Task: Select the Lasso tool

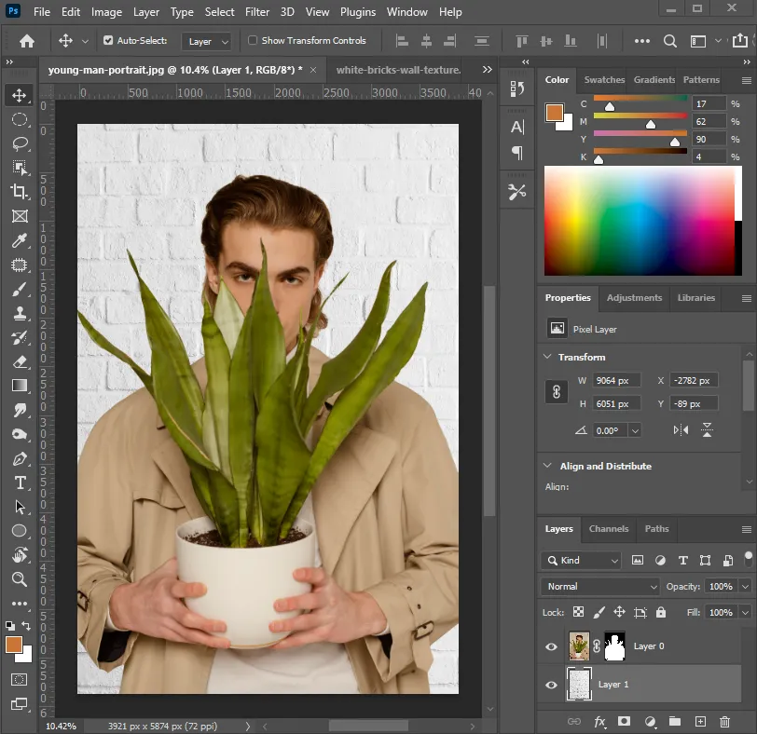Action: (19, 143)
